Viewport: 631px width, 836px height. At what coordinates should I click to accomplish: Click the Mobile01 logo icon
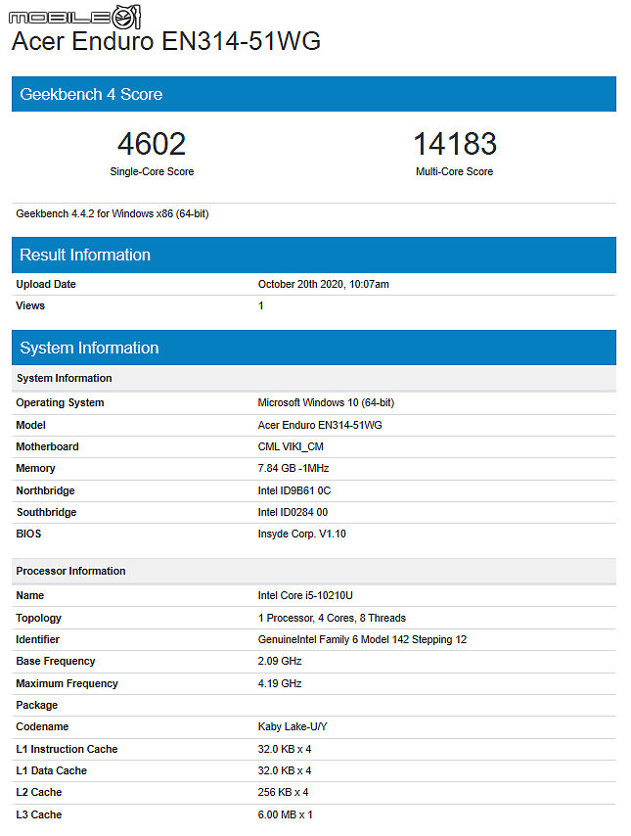tap(74, 17)
